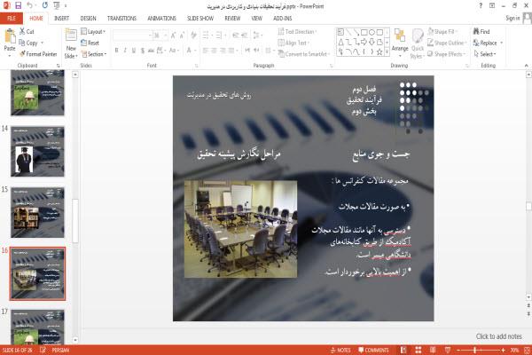The height and width of the screenshot is (355, 532).
Task: Open COMMENTS pane from status bar
Action: tap(373, 351)
